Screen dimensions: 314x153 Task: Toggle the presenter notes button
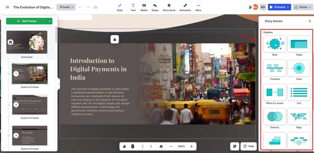tap(235, 146)
